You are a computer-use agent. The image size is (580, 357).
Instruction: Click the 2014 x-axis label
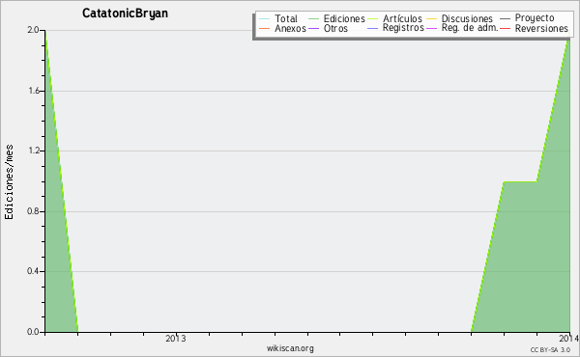(x=569, y=338)
